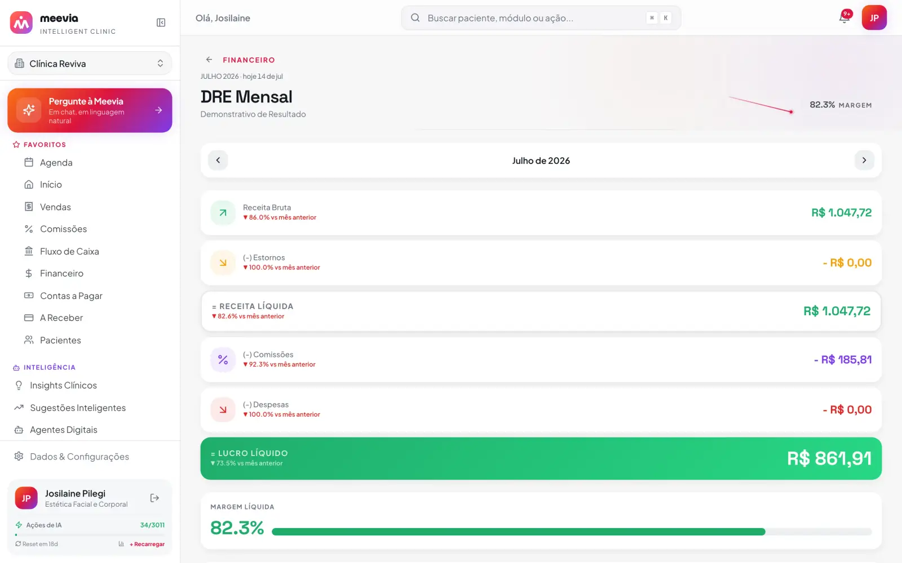Click the Ações de IA usage progress bar
The width and height of the screenshot is (902, 563).
(x=90, y=534)
